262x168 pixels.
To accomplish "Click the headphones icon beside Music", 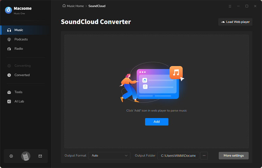I will (9, 30).
